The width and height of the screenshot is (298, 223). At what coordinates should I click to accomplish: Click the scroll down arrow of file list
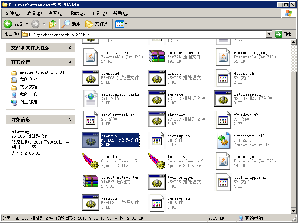(x=293, y=211)
